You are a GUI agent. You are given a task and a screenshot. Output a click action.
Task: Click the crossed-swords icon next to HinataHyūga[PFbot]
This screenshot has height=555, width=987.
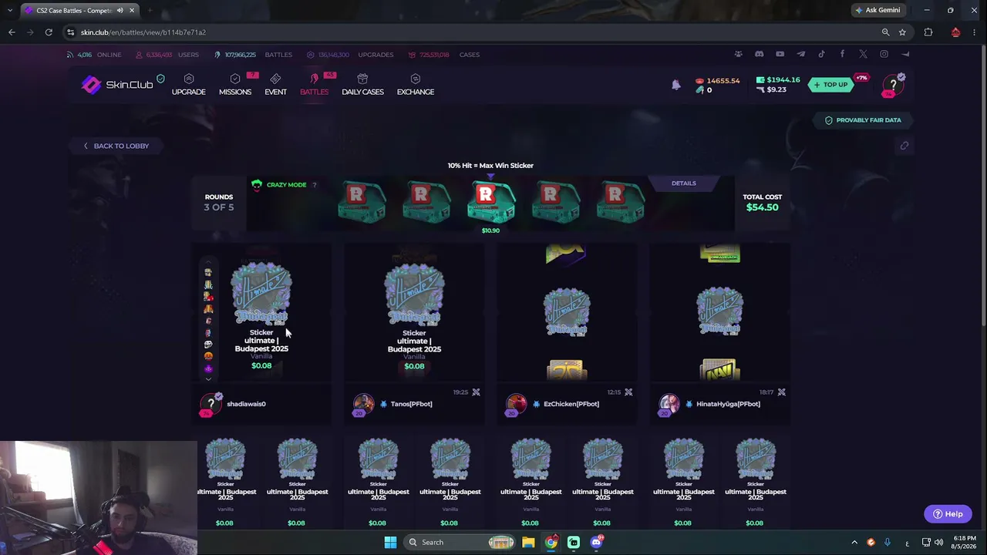point(781,392)
